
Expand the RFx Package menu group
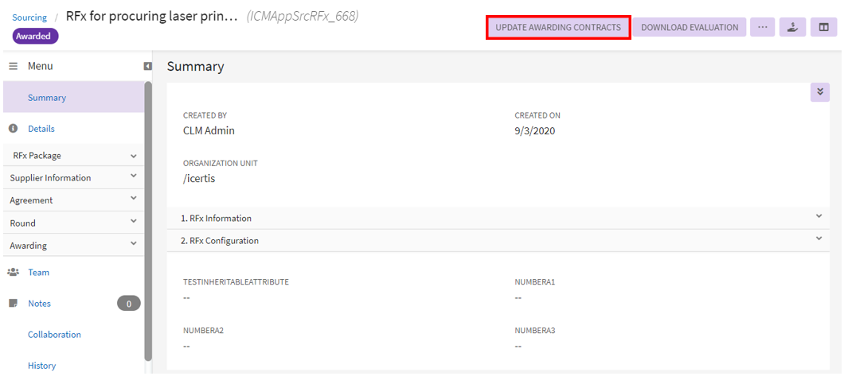pyautogui.click(x=133, y=156)
